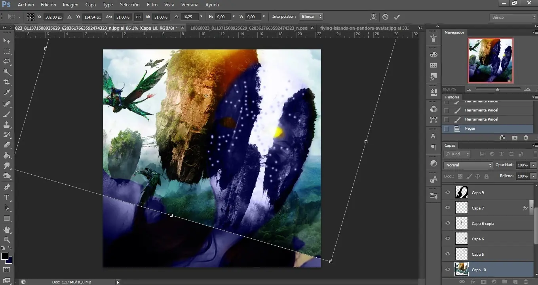This screenshot has width=538, height=285.
Task: Hide the Capa 10 layer
Action: [x=448, y=270]
